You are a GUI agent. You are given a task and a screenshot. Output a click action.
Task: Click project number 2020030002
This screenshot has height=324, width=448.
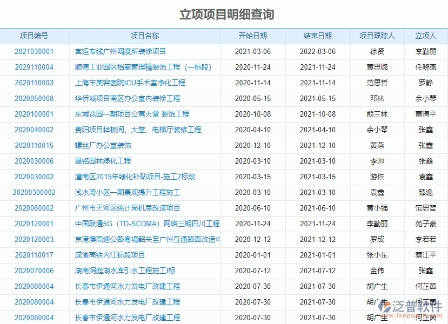pyautogui.click(x=34, y=177)
